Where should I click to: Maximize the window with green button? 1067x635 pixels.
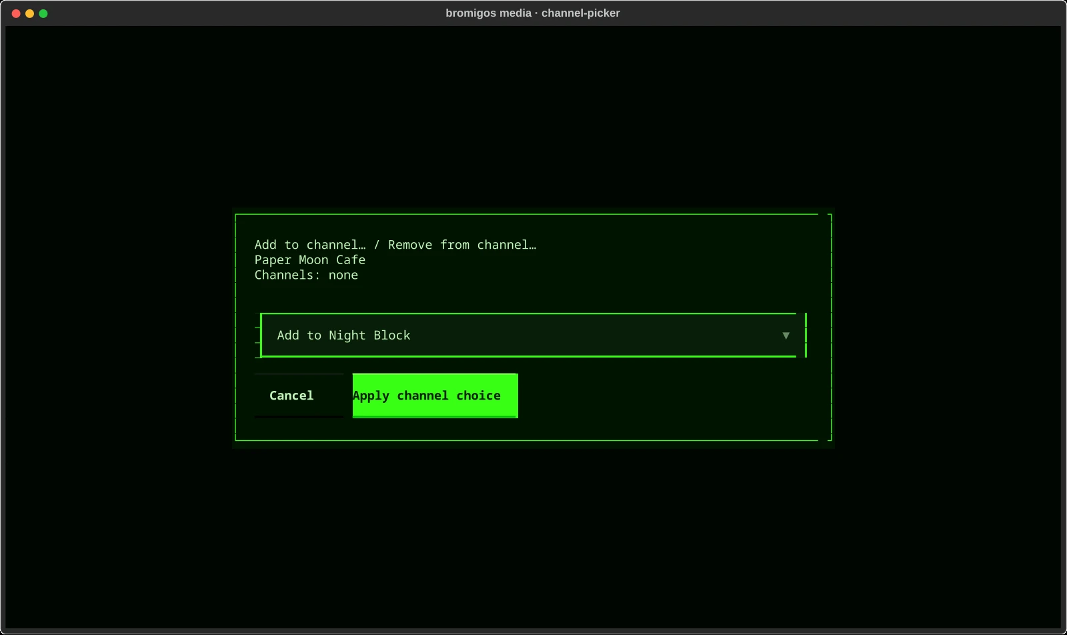pos(43,13)
